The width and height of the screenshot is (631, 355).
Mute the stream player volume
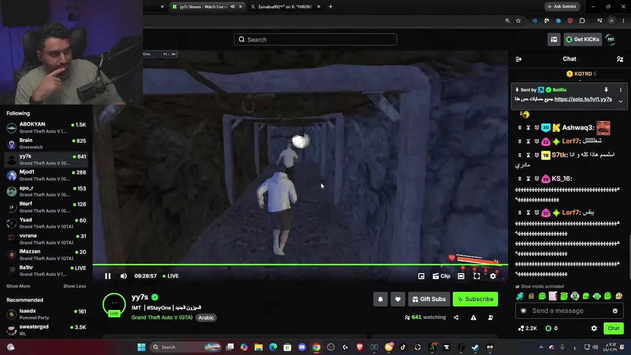[124, 276]
